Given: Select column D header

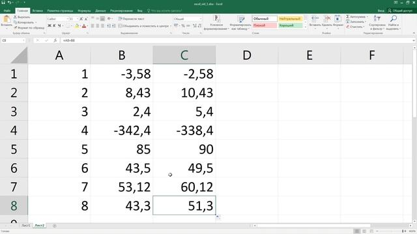Looking at the screenshot, I should point(247,55).
